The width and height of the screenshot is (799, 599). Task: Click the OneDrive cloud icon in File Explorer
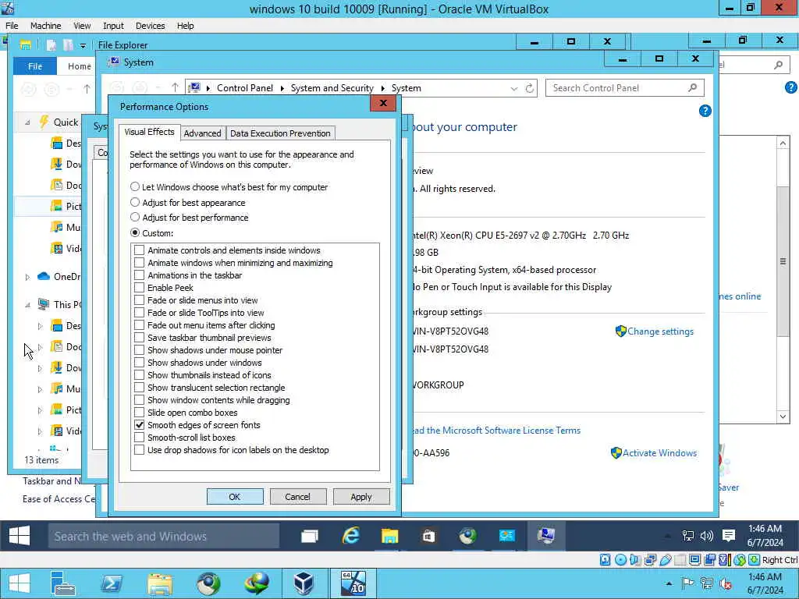click(44, 276)
